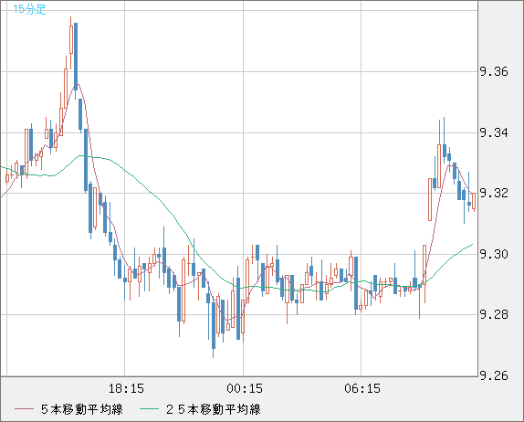Click the 9.30 price axis label
The image size is (524, 422).
(494, 254)
